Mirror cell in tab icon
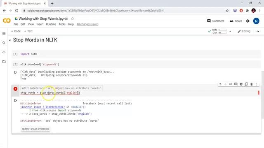The width and height of the screenshot is (264, 148). tap(246, 84)
